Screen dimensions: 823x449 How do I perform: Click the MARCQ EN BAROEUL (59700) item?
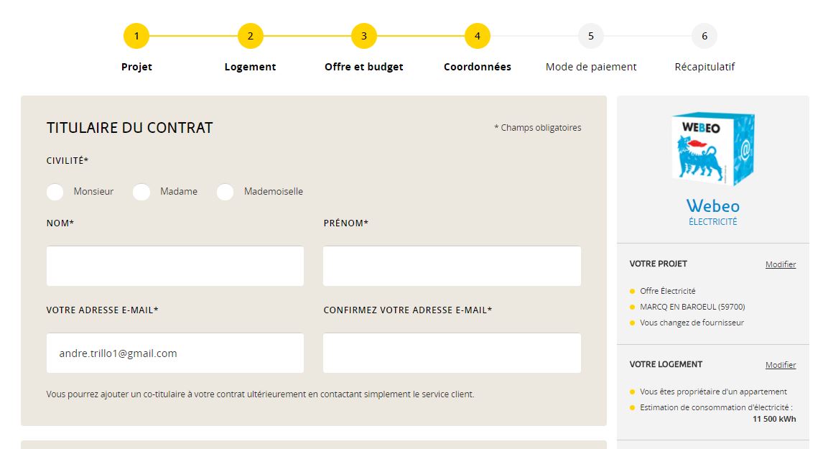[x=692, y=307]
